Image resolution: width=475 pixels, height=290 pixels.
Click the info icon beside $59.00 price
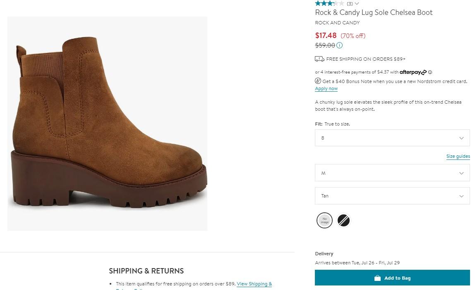(340, 45)
